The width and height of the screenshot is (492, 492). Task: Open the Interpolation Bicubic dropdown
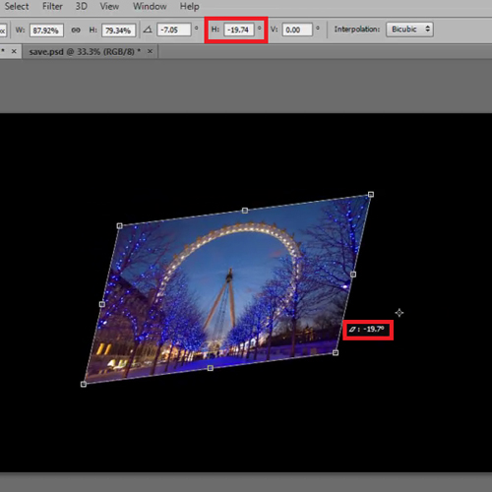point(409,30)
